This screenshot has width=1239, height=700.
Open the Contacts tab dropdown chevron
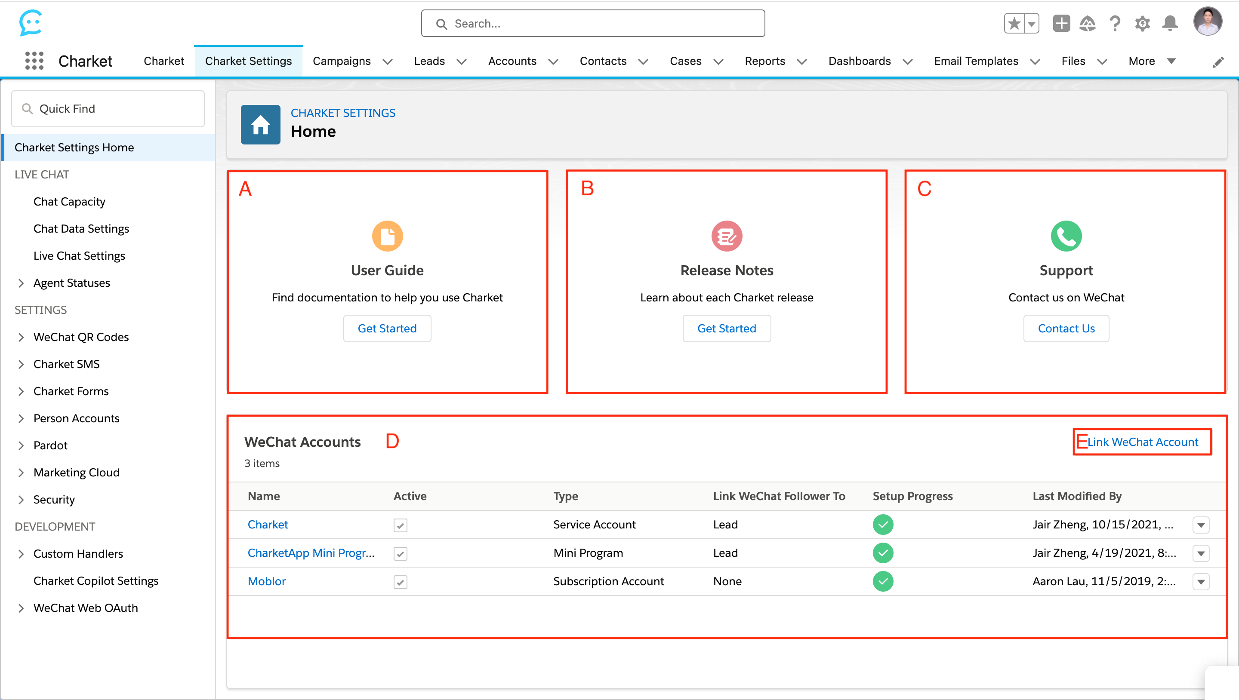(643, 61)
